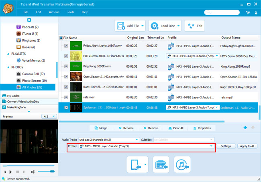Click the profile Settings button
261x182 pixels.
tap(226, 146)
